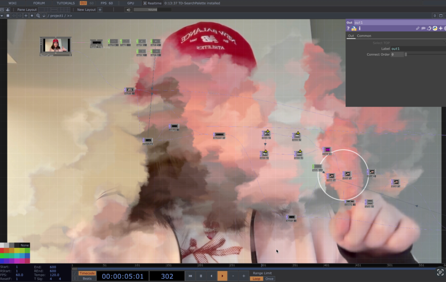The width and height of the screenshot is (446, 282).
Task: Go back in network history
Action: coord(14,16)
